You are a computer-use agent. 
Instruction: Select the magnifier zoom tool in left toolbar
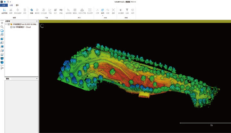(2, 27)
